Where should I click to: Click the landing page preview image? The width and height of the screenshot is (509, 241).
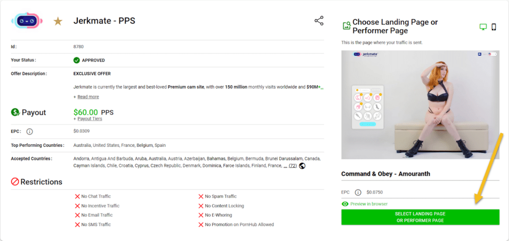click(420, 105)
